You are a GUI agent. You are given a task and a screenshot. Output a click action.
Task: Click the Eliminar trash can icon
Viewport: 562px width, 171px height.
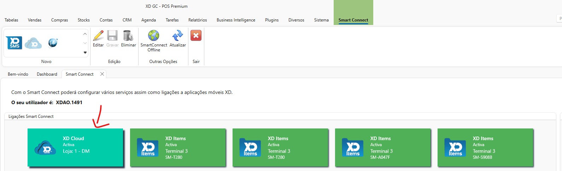(x=128, y=36)
